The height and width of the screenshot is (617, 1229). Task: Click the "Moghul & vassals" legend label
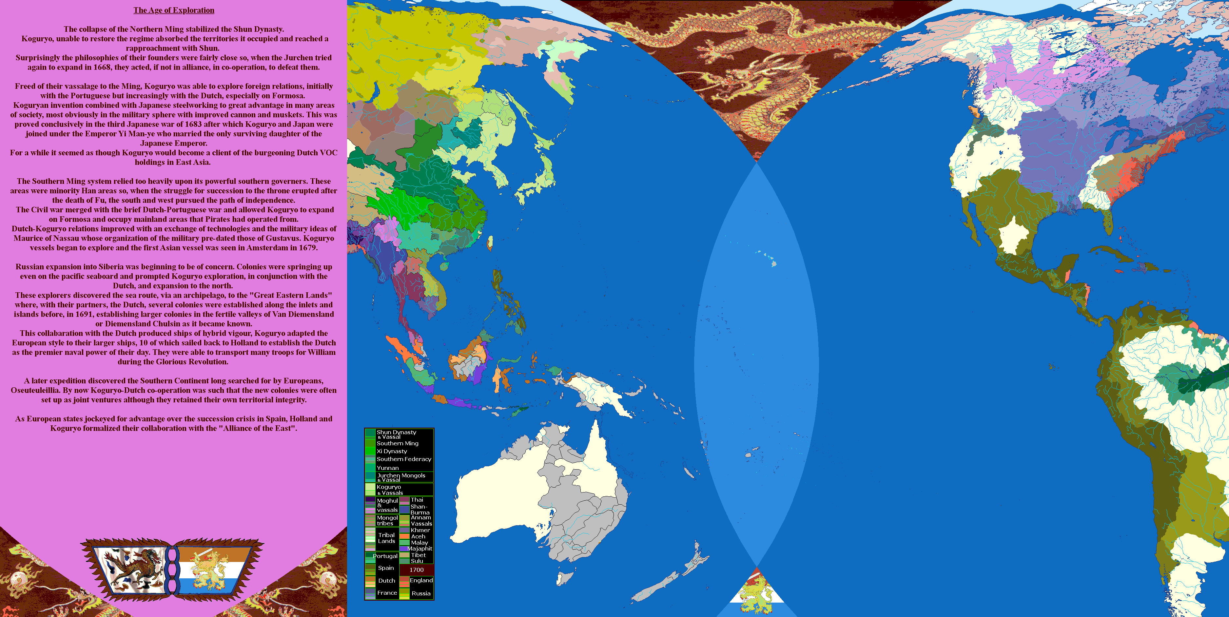387,505
